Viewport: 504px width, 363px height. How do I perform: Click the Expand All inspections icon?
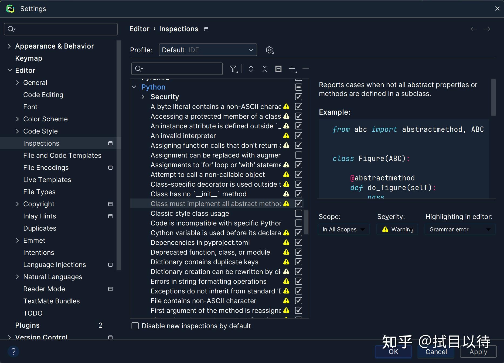click(251, 69)
